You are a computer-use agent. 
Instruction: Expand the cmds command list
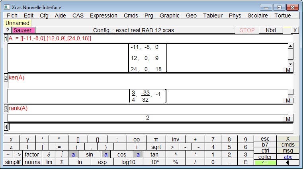point(287,145)
